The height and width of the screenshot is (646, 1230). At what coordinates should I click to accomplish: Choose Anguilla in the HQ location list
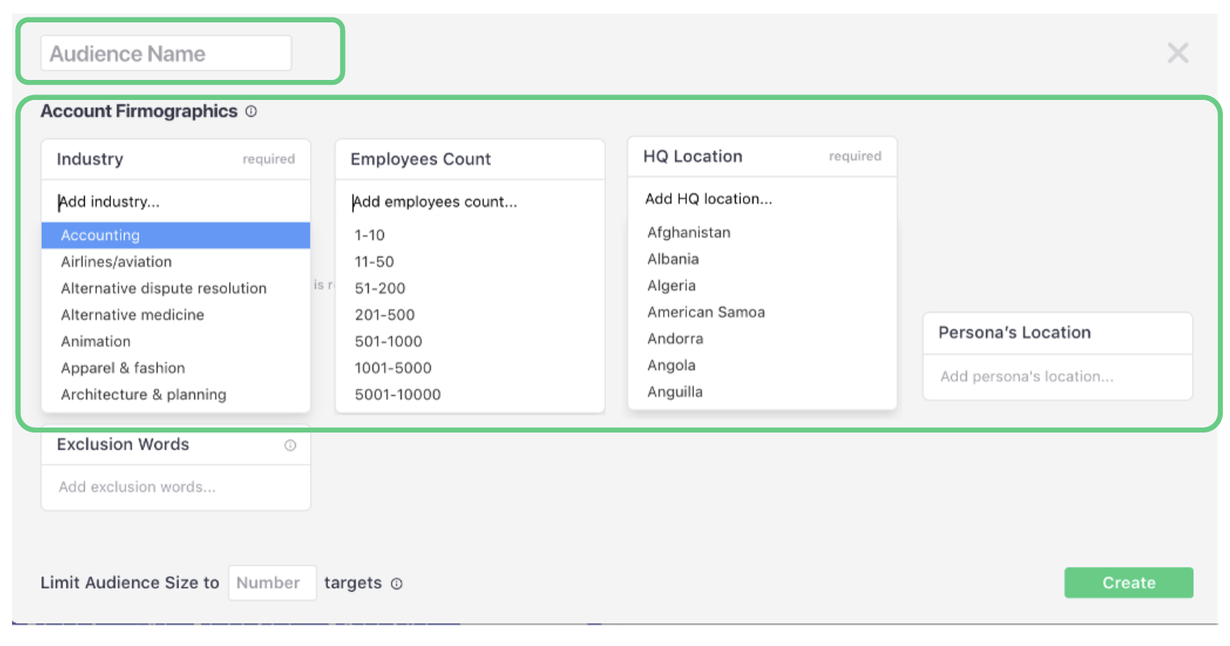coord(675,392)
